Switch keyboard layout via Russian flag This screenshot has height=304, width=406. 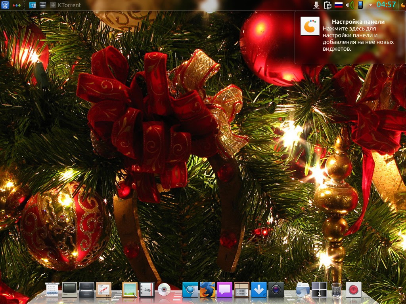[339, 5]
